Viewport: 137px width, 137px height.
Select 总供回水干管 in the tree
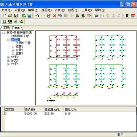[20, 36]
